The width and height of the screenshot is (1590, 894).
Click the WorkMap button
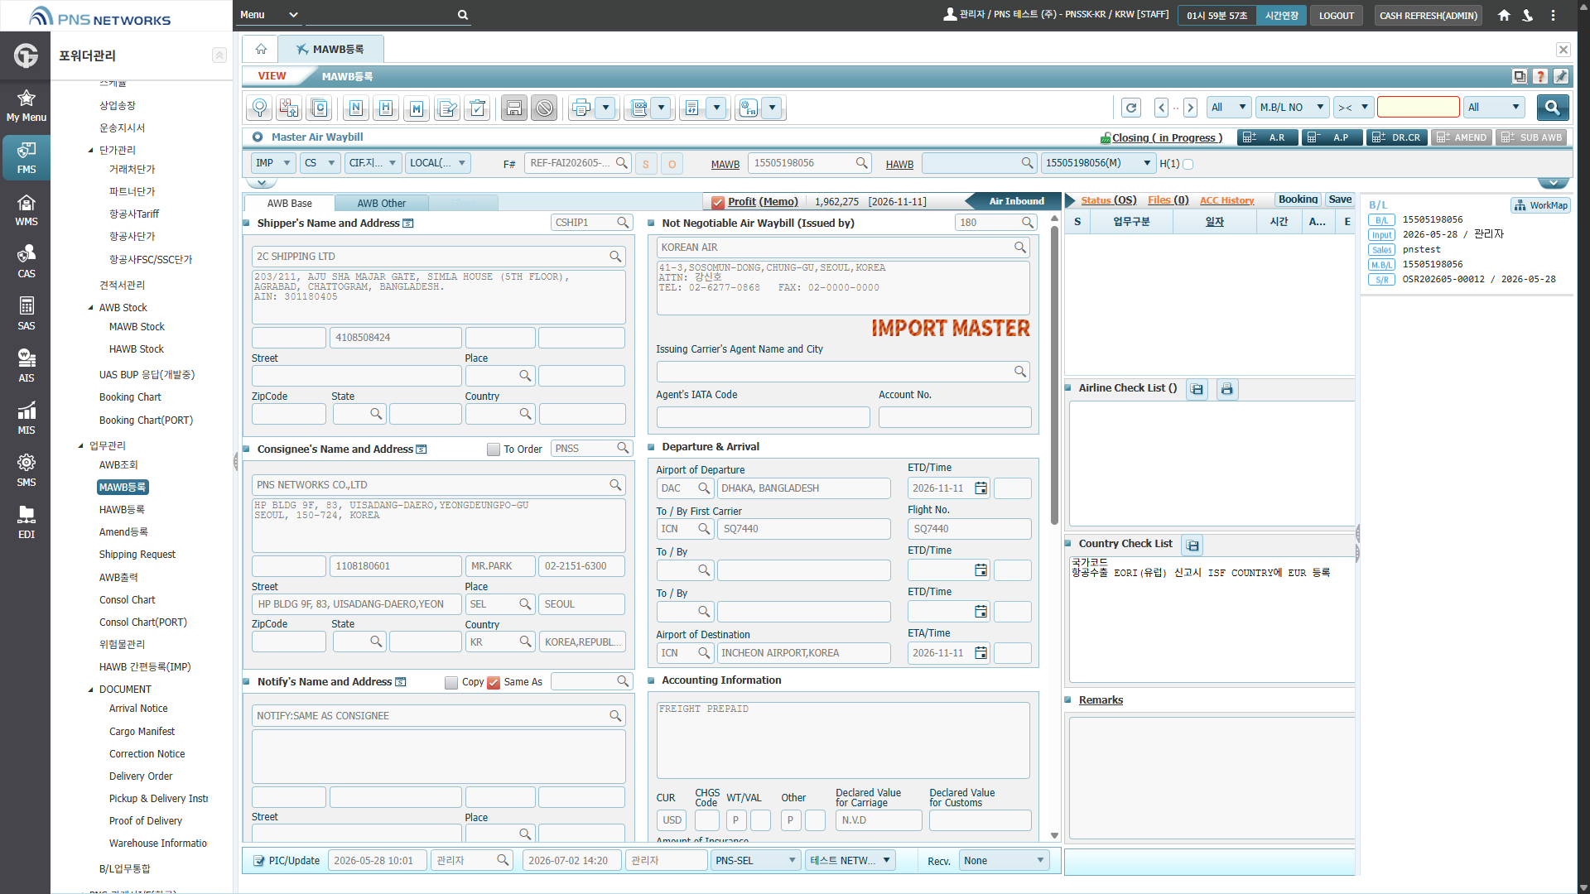[x=1541, y=205]
